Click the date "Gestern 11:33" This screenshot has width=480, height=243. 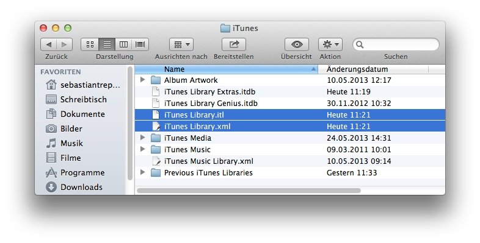click(x=352, y=173)
